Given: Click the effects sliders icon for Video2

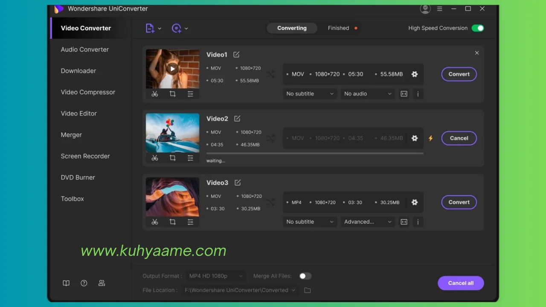Looking at the screenshot, I should 190,158.
